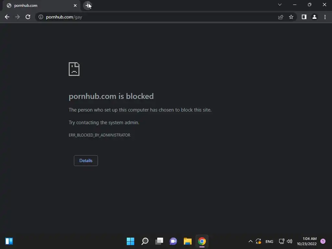
Task: Open File Explorer from taskbar
Action: coord(188,241)
